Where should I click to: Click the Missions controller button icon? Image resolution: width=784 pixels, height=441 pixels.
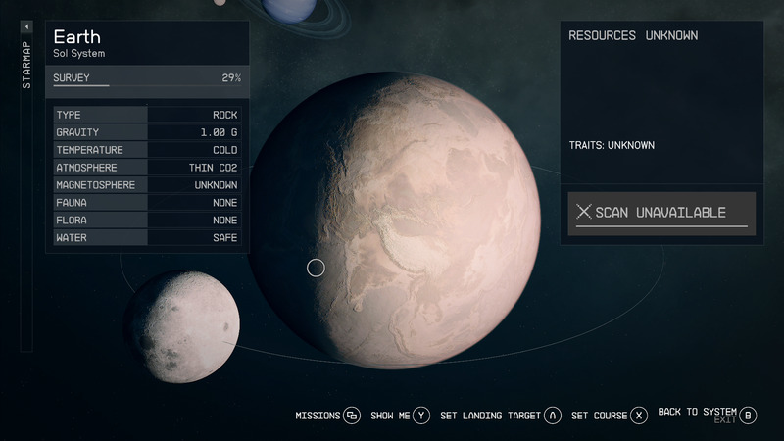[x=352, y=416]
